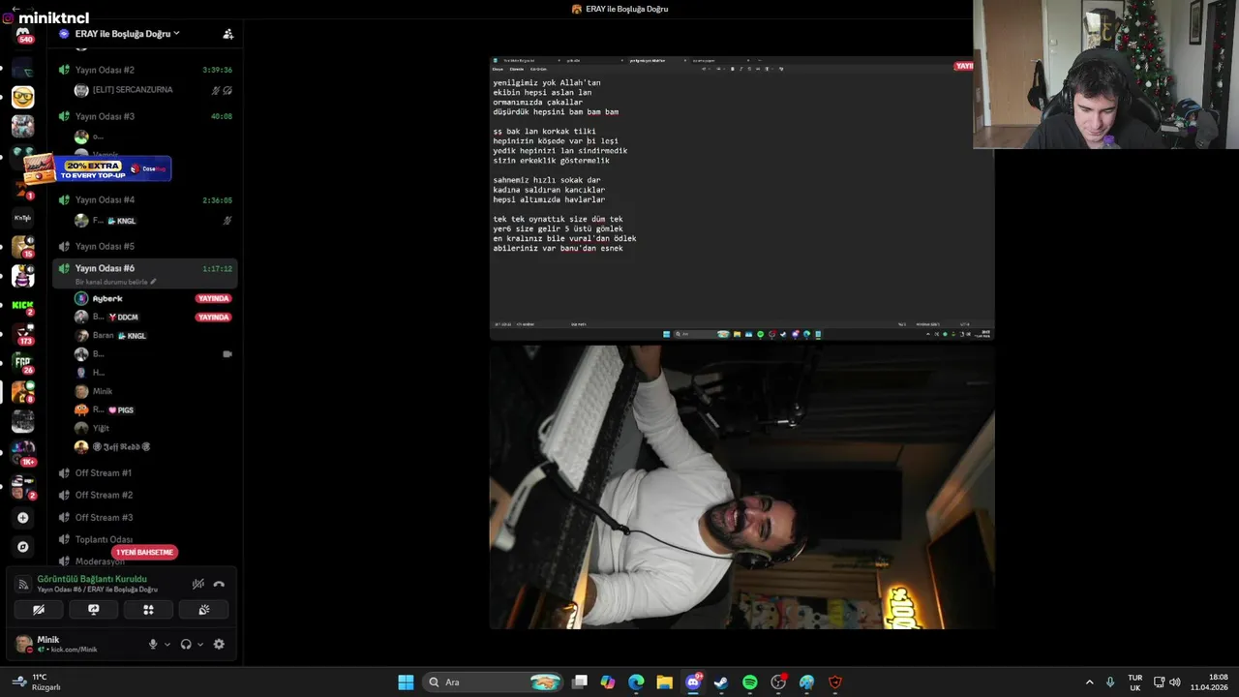Image resolution: width=1239 pixels, height=697 pixels.
Task: Click the camera icon next to user B...
Action: [227, 354]
